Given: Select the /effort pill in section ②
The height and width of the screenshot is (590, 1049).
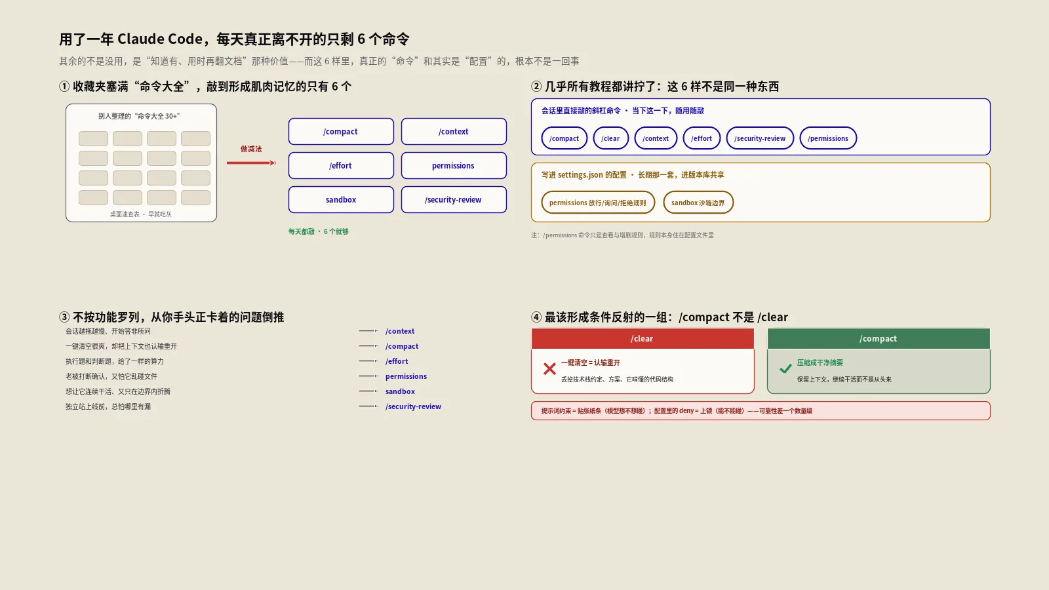Looking at the screenshot, I should click(702, 138).
